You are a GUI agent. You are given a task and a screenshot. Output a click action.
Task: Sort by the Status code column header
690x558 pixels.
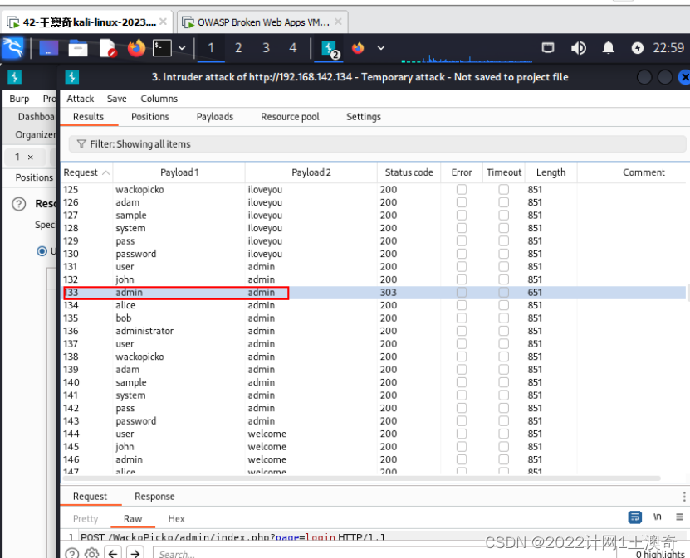(409, 172)
